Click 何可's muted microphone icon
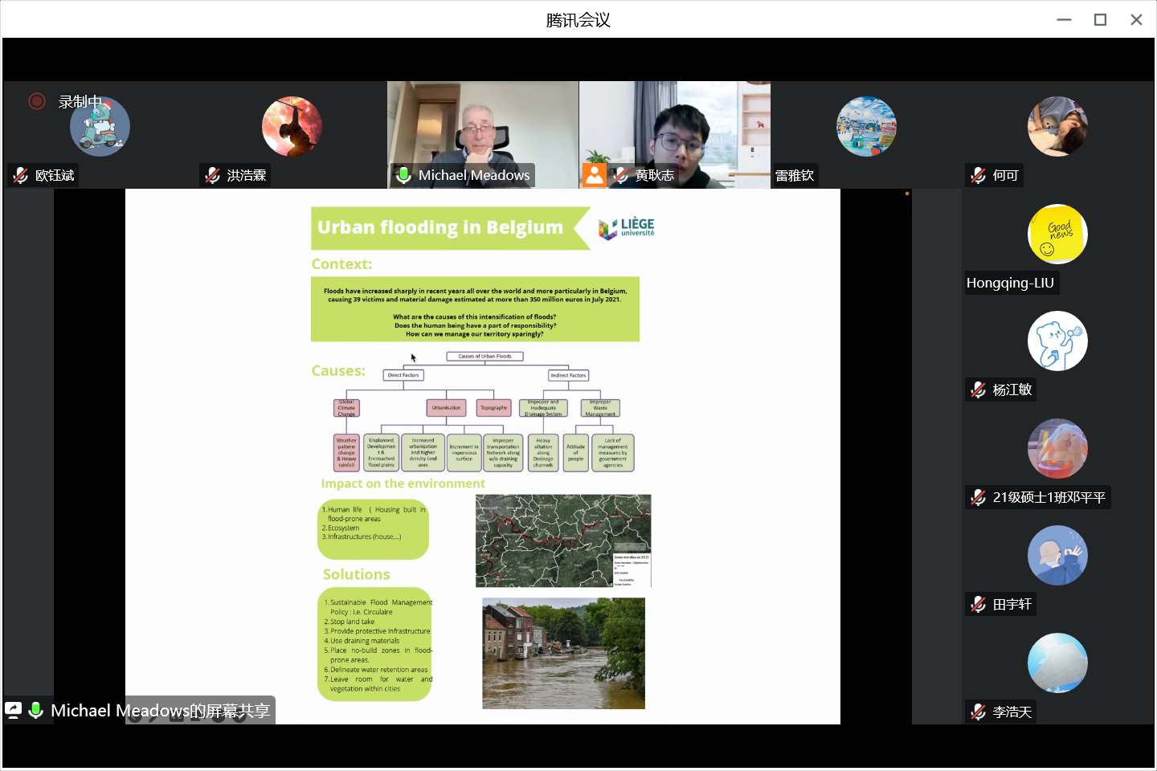 click(x=979, y=175)
